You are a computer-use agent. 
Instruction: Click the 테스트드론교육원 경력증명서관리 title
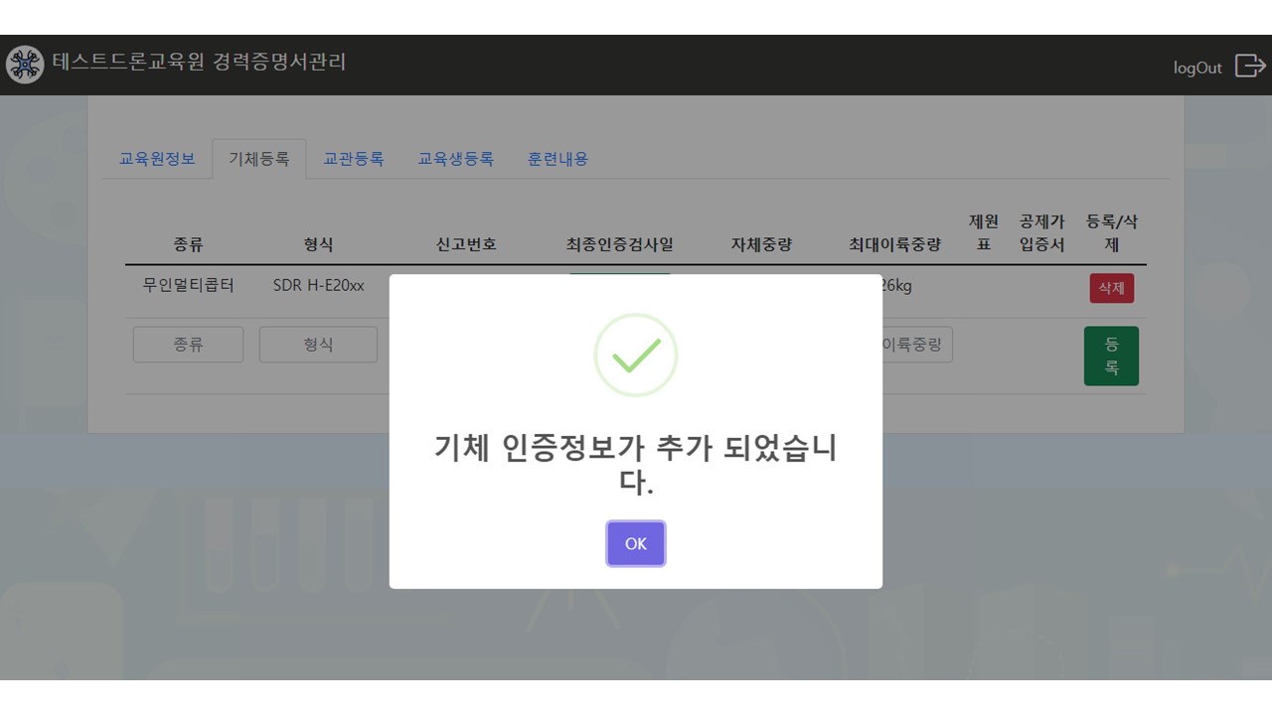pyautogui.click(x=200, y=62)
